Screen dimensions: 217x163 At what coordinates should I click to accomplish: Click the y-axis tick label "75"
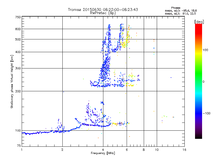point(19,146)
